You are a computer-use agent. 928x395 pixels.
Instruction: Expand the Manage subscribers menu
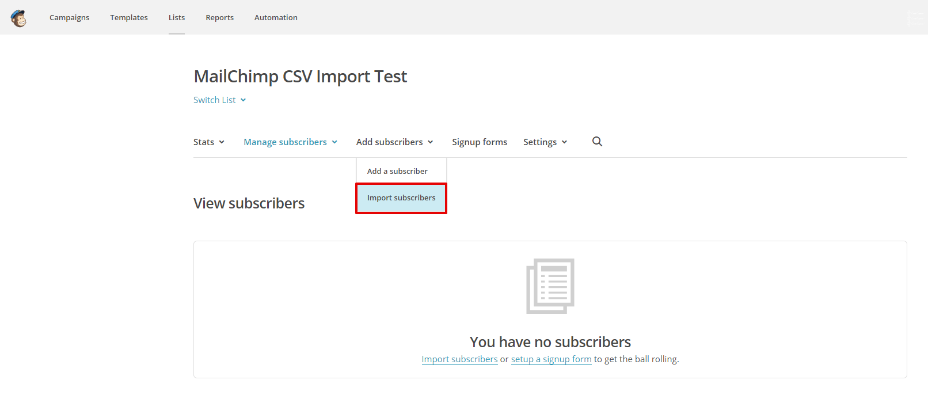click(x=290, y=142)
